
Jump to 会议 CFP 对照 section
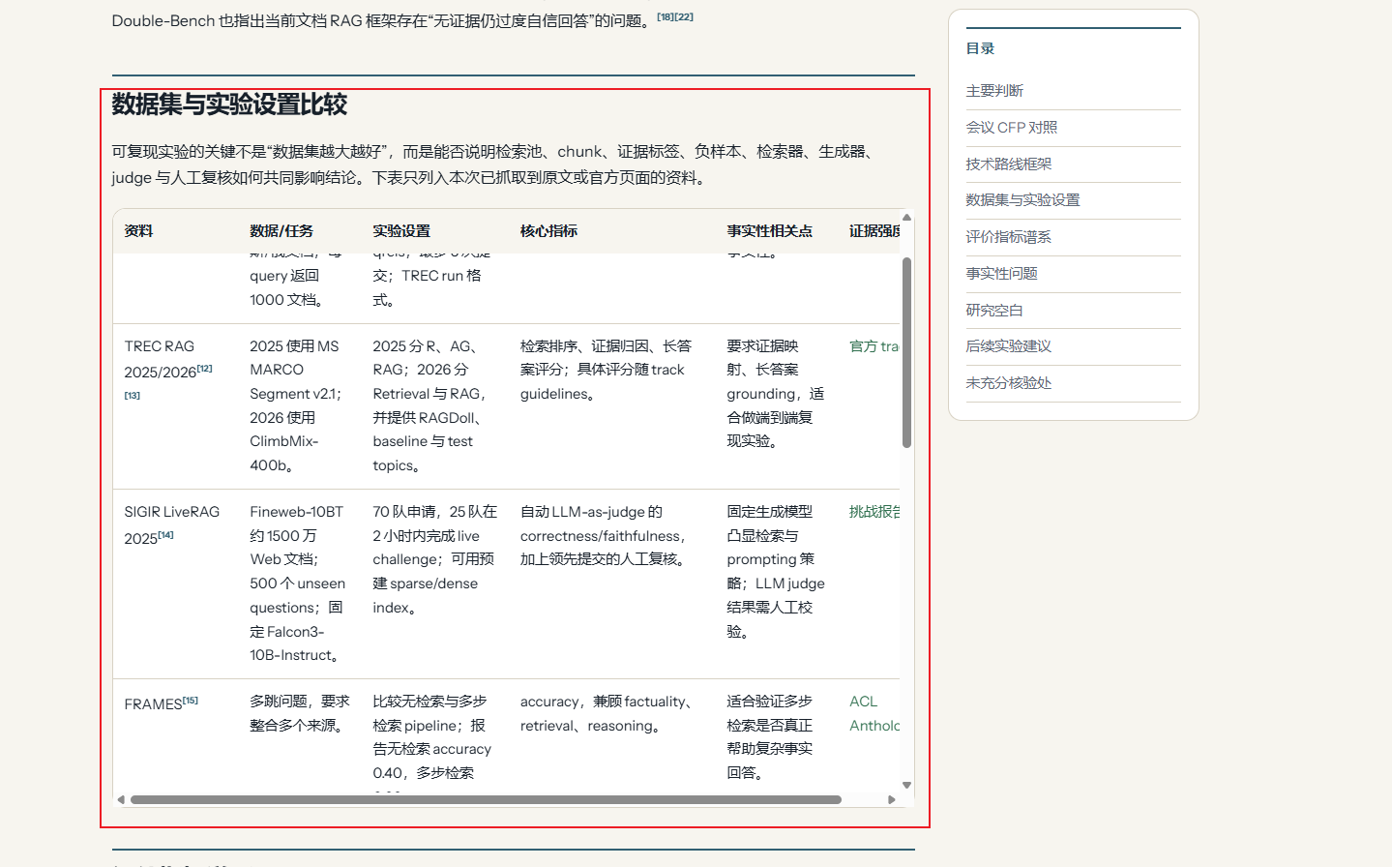[1011, 128]
